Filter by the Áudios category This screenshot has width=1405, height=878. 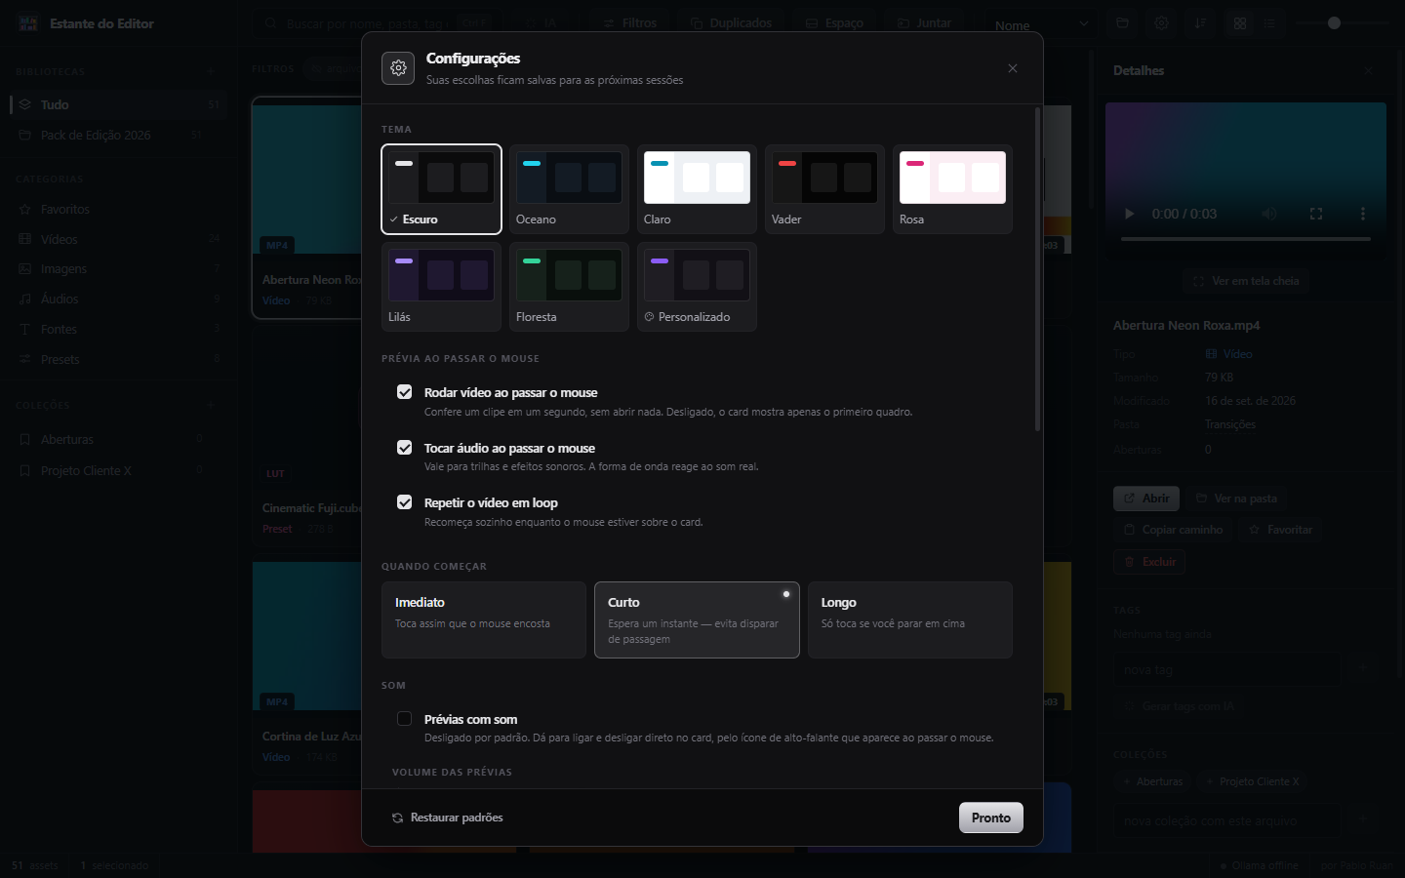coord(119,299)
